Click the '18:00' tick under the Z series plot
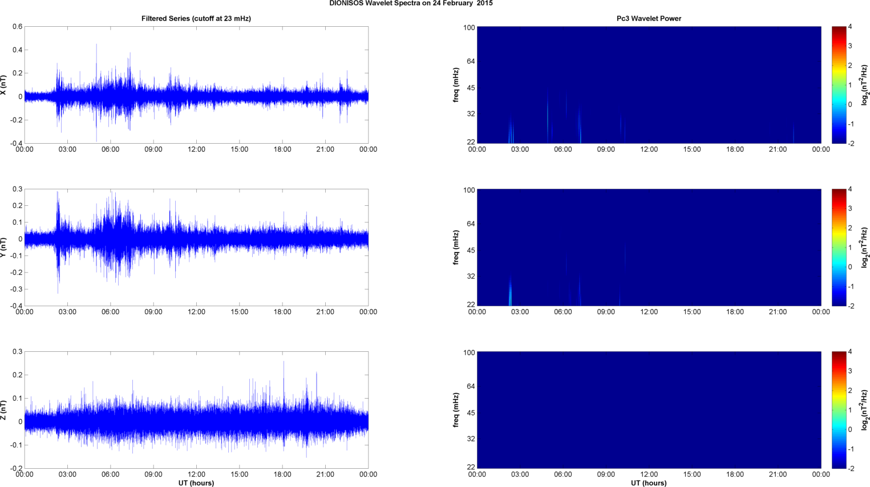The width and height of the screenshot is (870, 487). click(282, 474)
